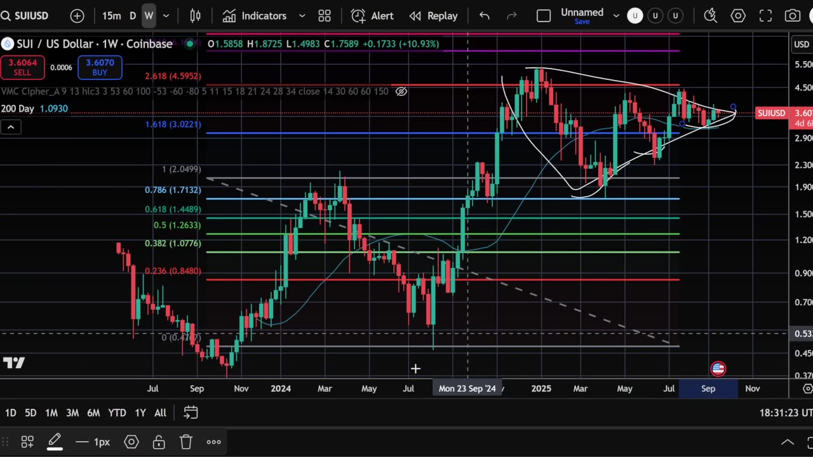Expand the manage layouts chevron

coord(616,16)
